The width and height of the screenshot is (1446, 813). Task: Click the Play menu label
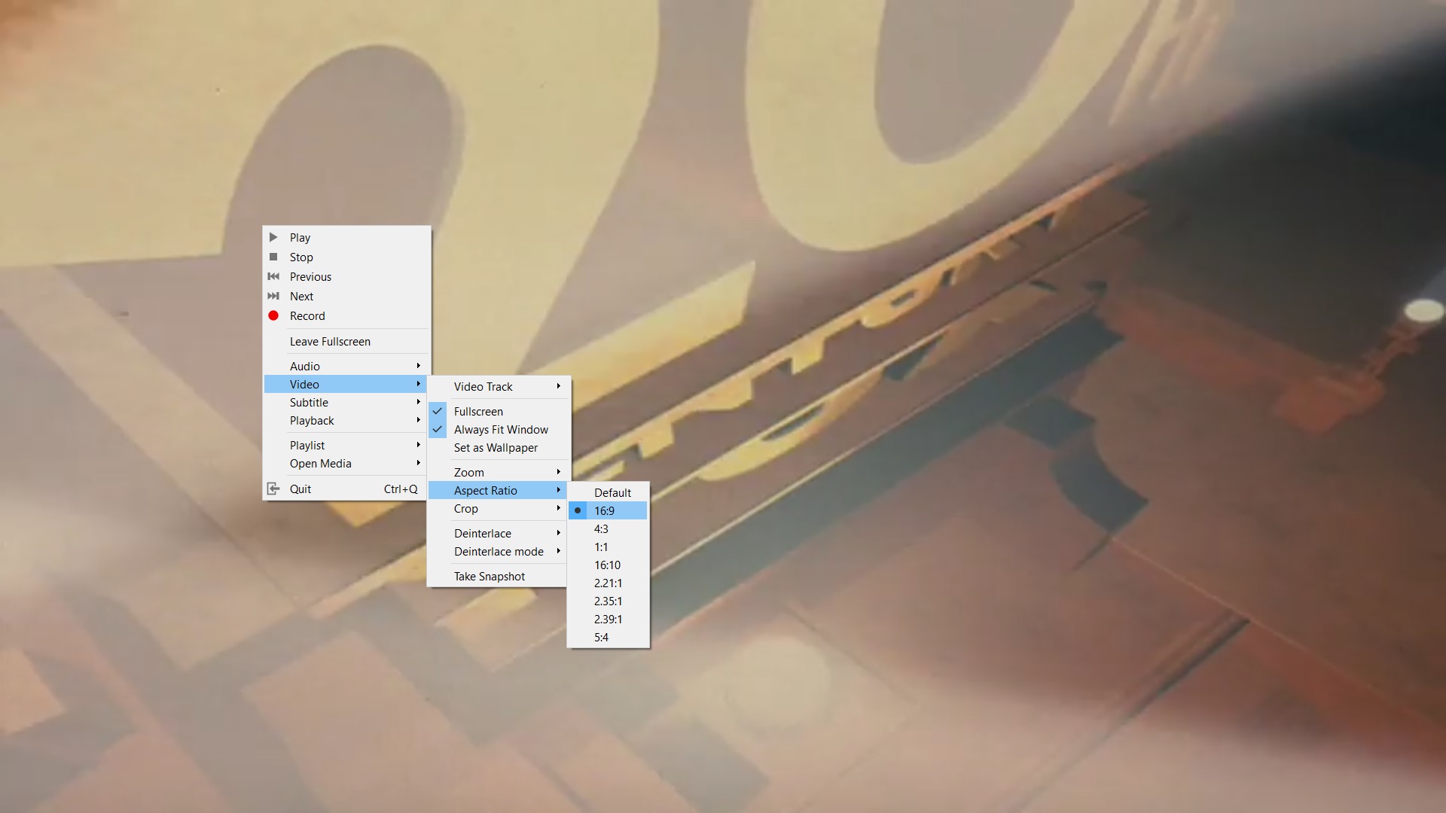[300, 237]
